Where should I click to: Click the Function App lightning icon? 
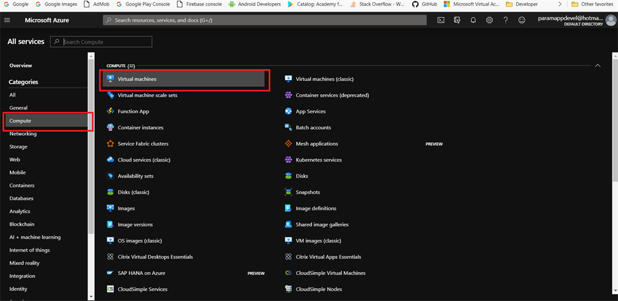110,111
